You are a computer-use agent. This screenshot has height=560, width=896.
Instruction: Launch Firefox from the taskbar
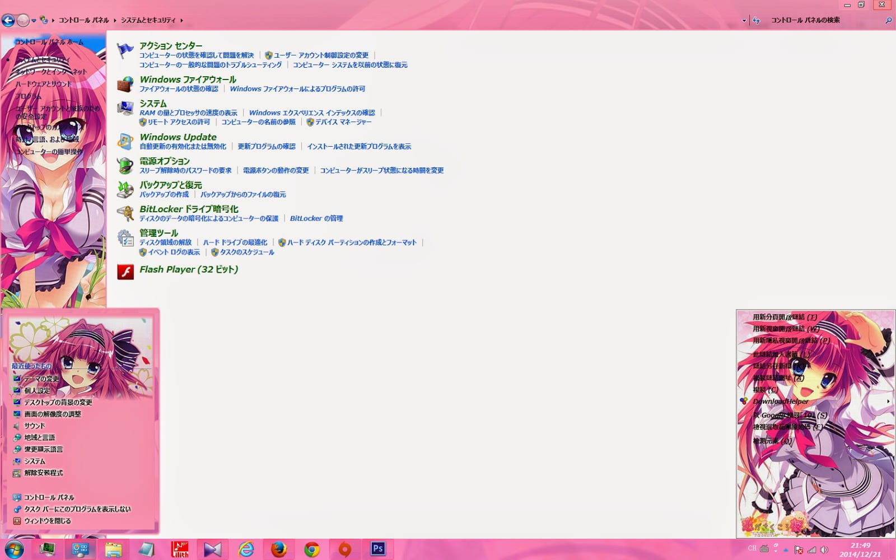point(280,549)
